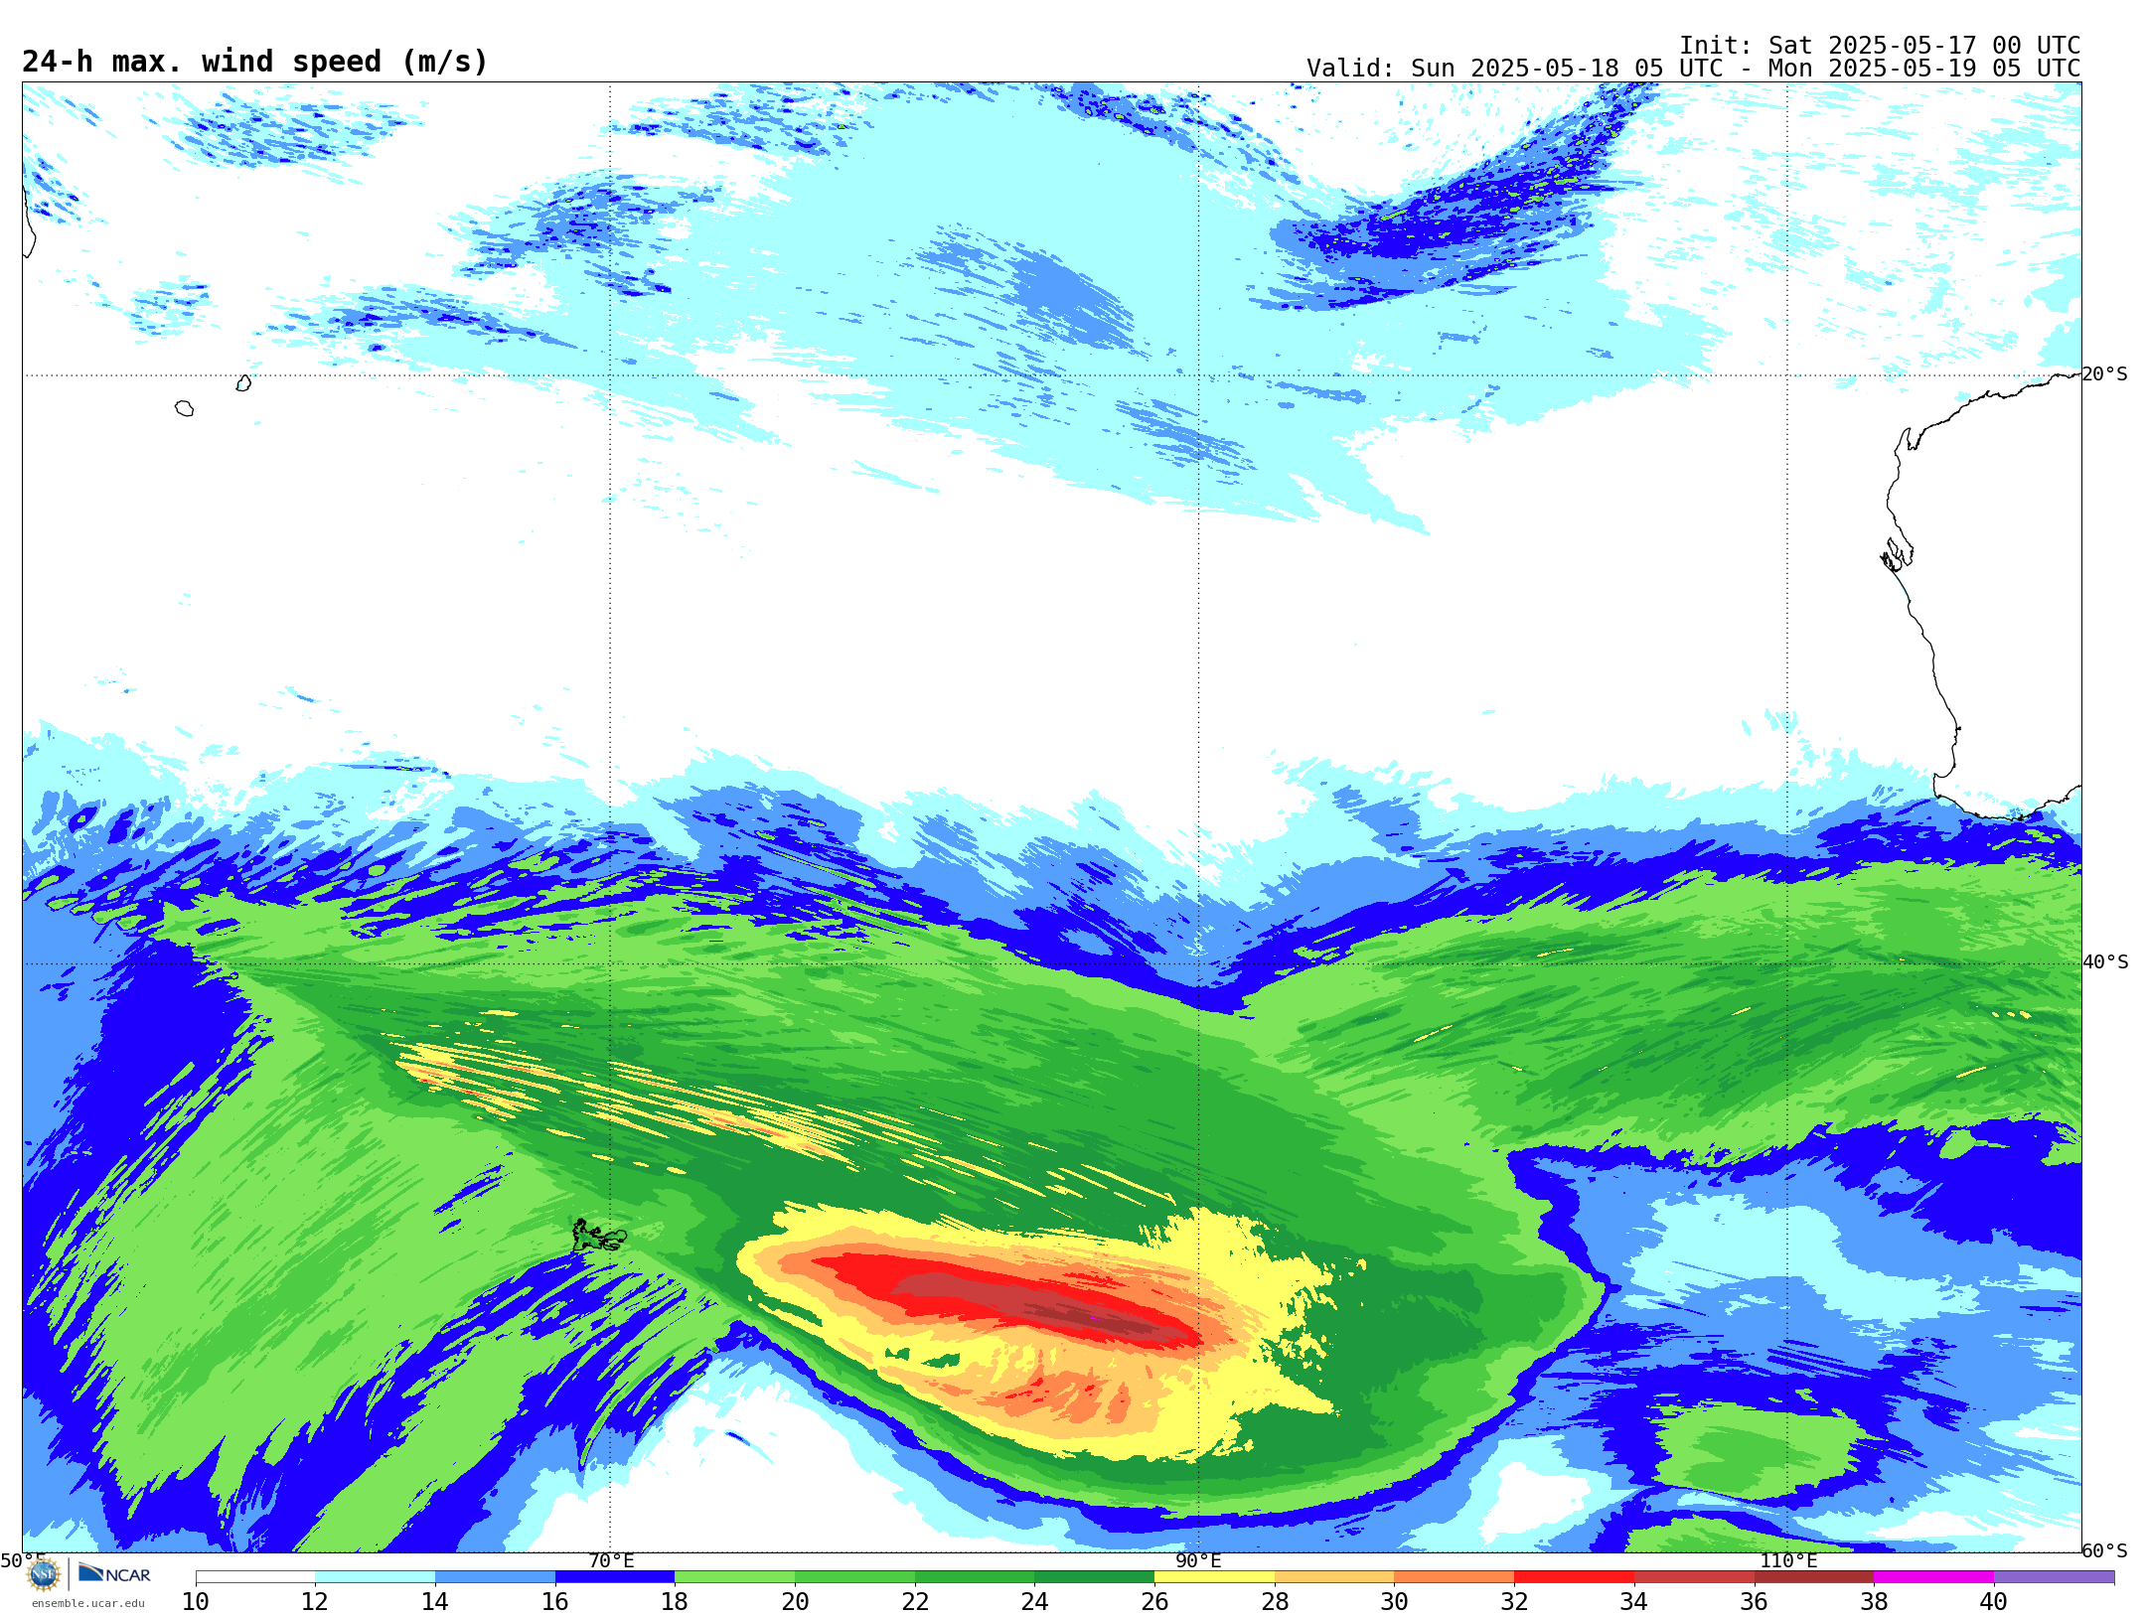Viewport: 2146px width, 1615px height.
Task: Open the ensemble.ucar.edu link text
Action: 88,1603
